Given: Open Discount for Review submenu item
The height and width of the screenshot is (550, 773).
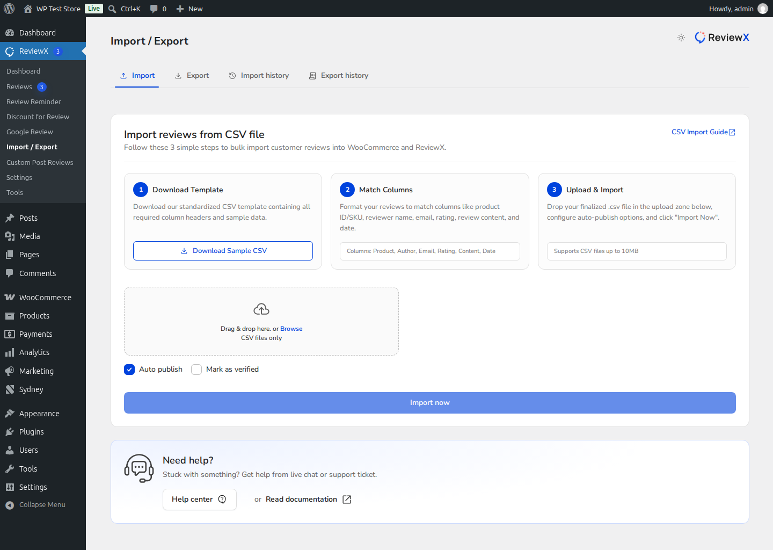Looking at the screenshot, I should pyautogui.click(x=38, y=117).
